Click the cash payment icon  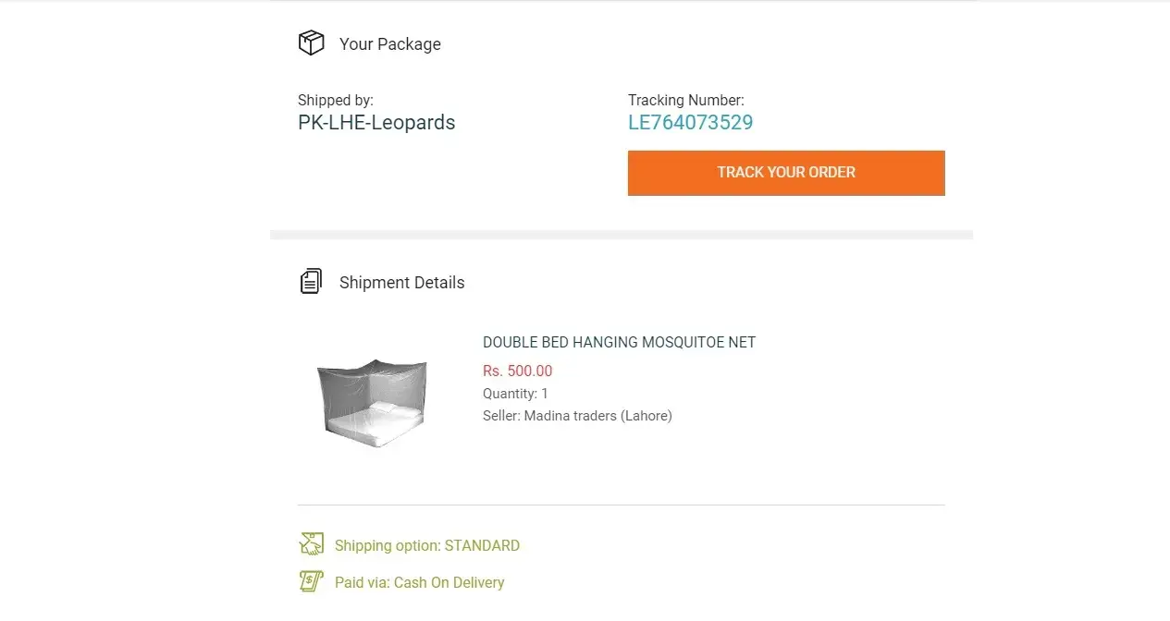(311, 582)
